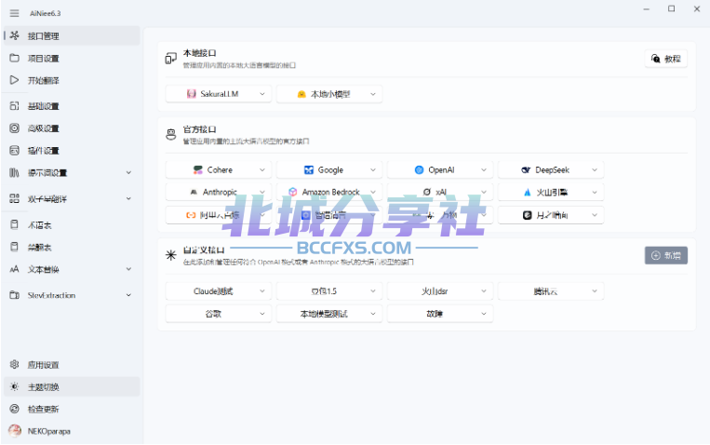This screenshot has height=445, width=710.
Task: Click the AiNiee6.3 window title
Action: [x=46, y=13]
